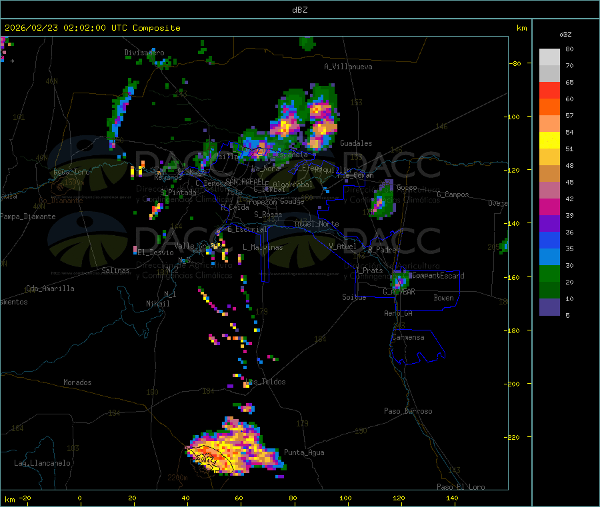Click the 'Goico' map label
The image size is (600, 507).
407,187
